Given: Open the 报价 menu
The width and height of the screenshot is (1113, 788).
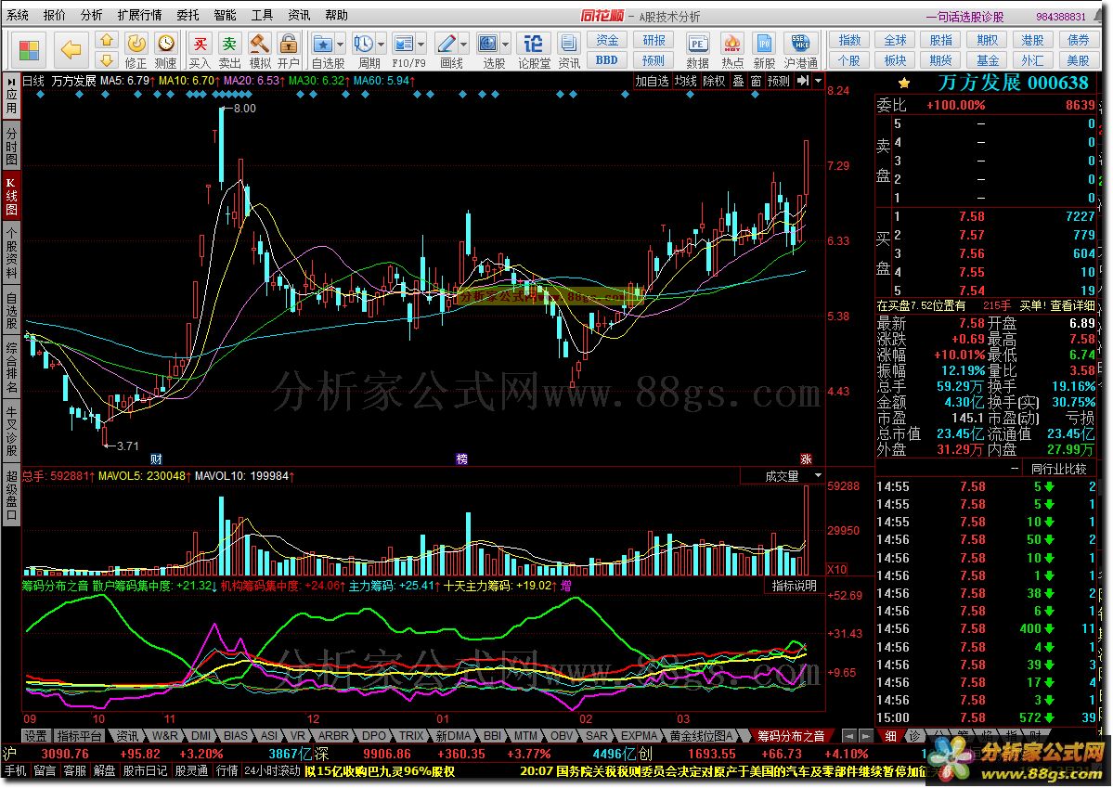Looking at the screenshot, I should pyautogui.click(x=54, y=15).
